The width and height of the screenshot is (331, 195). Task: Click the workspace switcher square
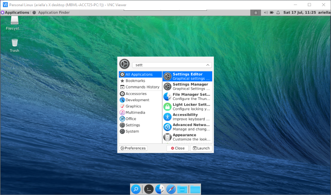(x=255, y=13)
